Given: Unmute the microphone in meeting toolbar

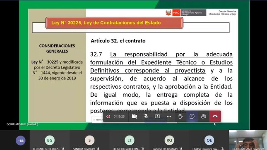Looking at the screenshot, I should [146, 117].
